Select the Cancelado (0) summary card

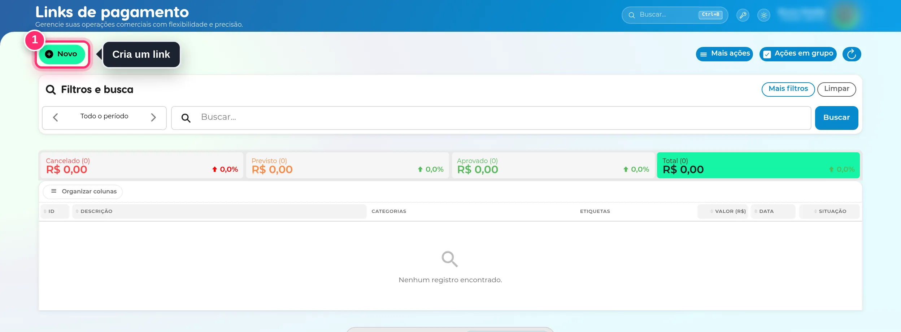pos(142,165)
